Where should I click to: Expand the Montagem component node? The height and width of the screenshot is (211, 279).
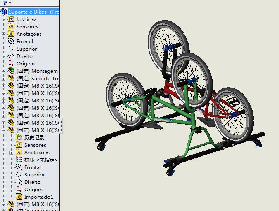[x=4, y=71]
